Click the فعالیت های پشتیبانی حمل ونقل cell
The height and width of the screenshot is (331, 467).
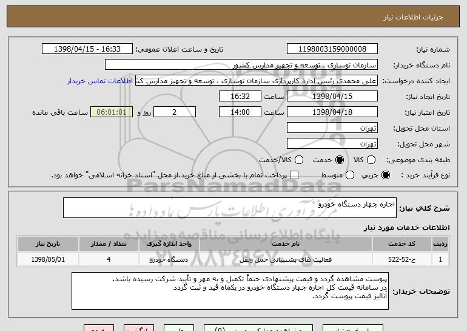286,259
